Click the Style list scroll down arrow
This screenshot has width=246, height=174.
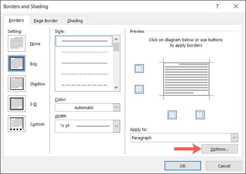point(116,88)
